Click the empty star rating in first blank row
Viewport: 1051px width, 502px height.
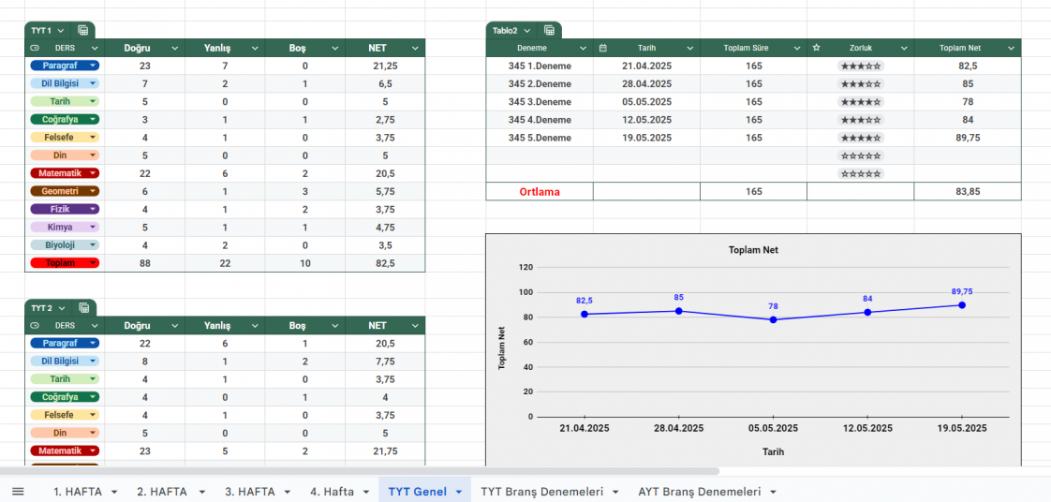tap(860, 155)
